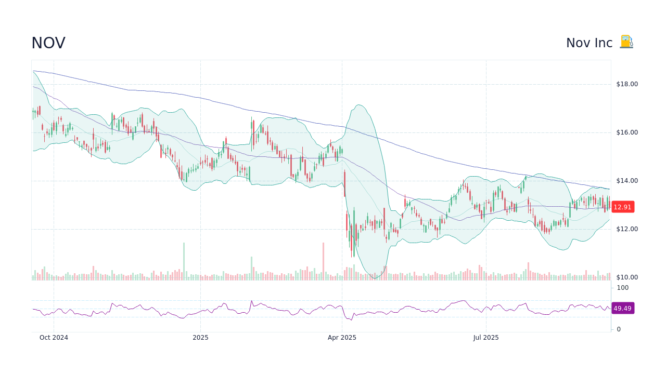Click the Oct 2024 date axis label

[x=54, y=338]
